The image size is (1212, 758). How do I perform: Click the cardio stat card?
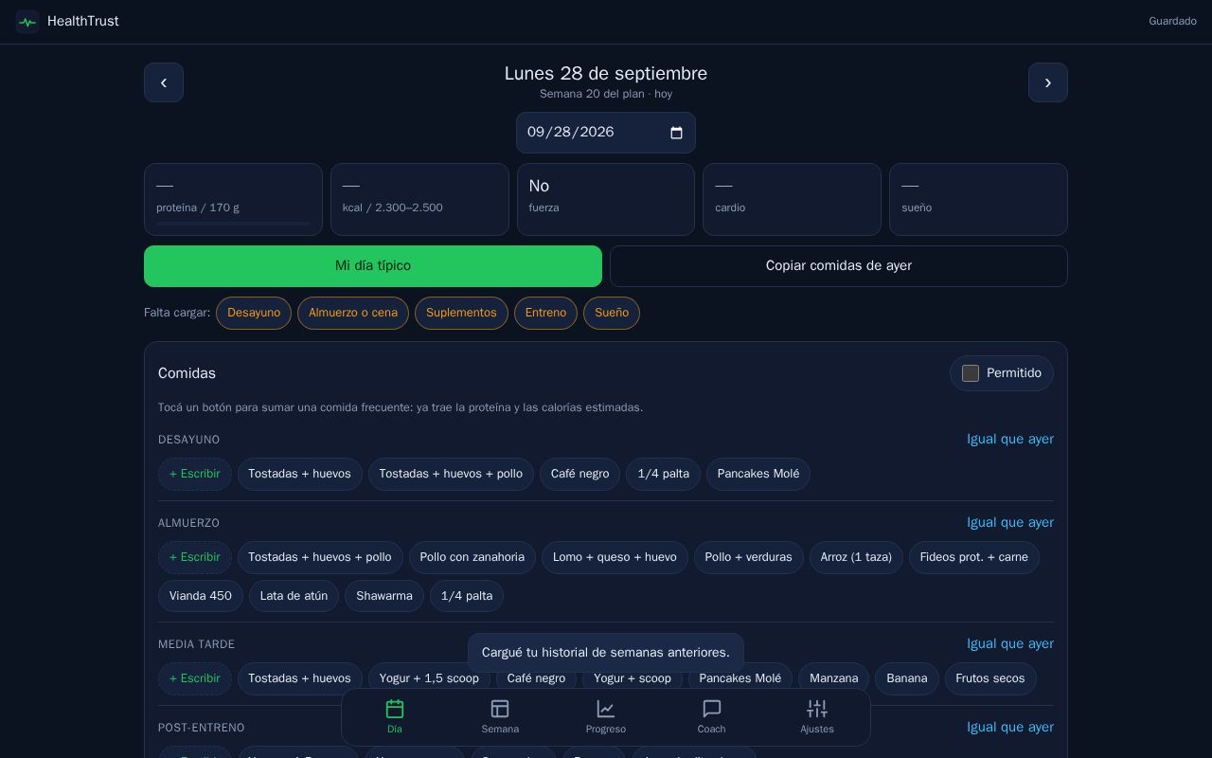pos(792,199)
